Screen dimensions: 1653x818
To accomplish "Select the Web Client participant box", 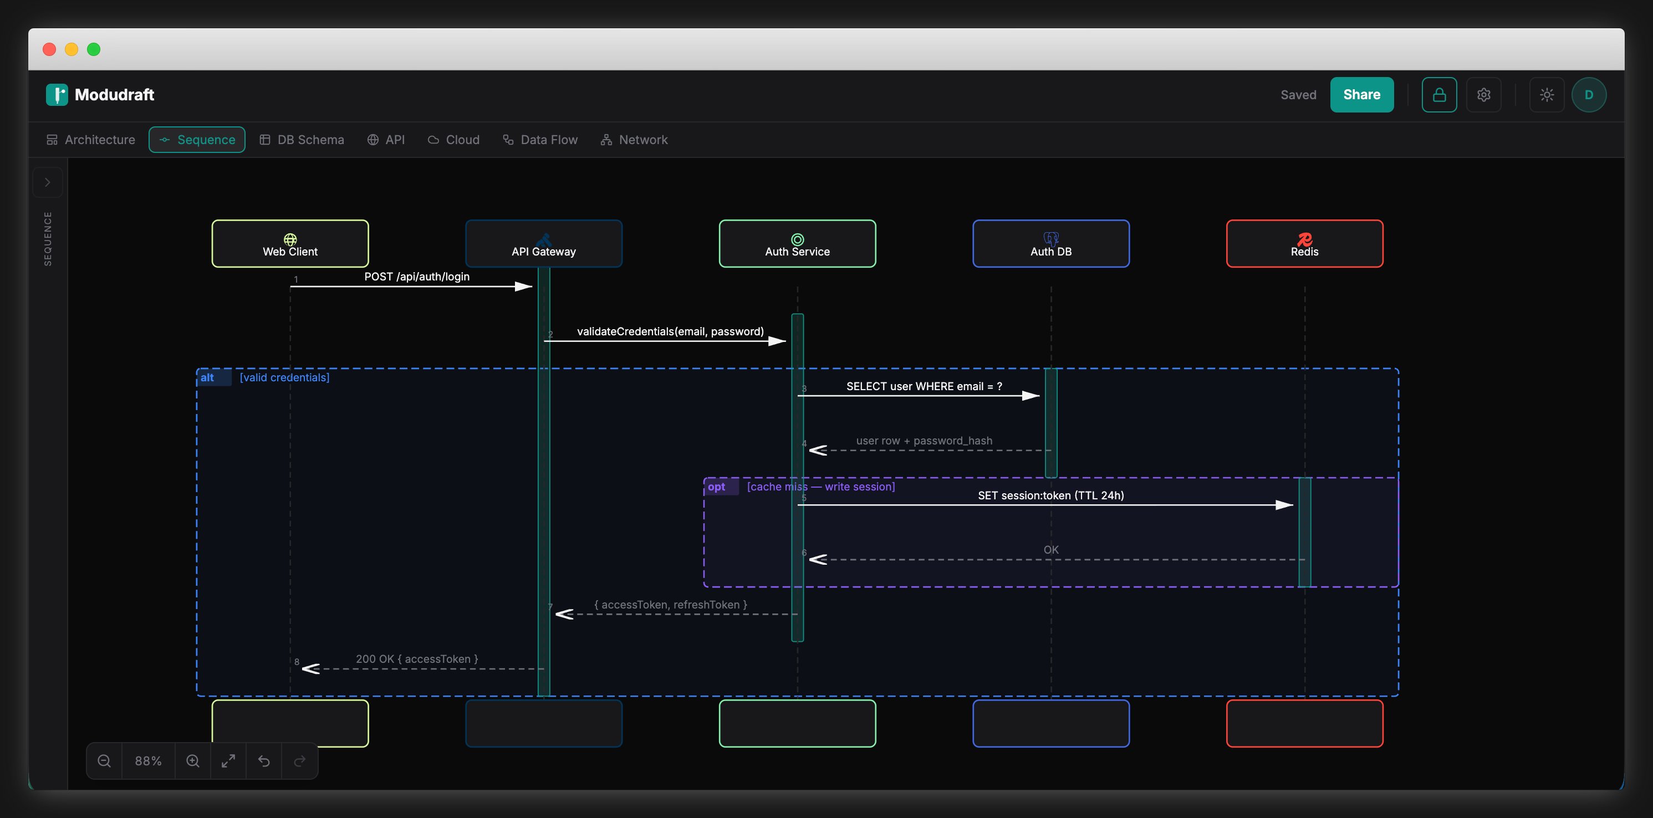I will click(x=290, y=243).
